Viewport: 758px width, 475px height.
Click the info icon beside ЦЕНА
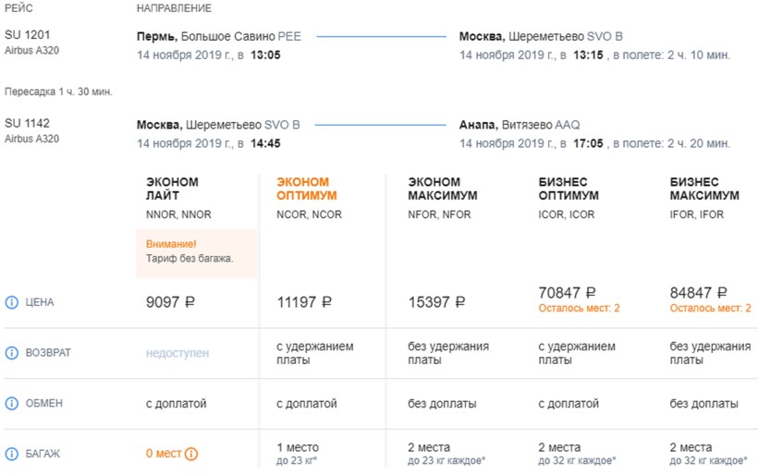[x=12, y=302]
